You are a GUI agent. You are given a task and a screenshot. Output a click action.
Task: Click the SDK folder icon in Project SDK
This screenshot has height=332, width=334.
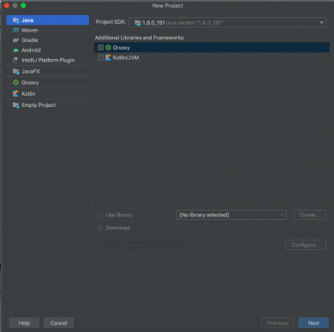pyautogui.click(x=138, y=22)
